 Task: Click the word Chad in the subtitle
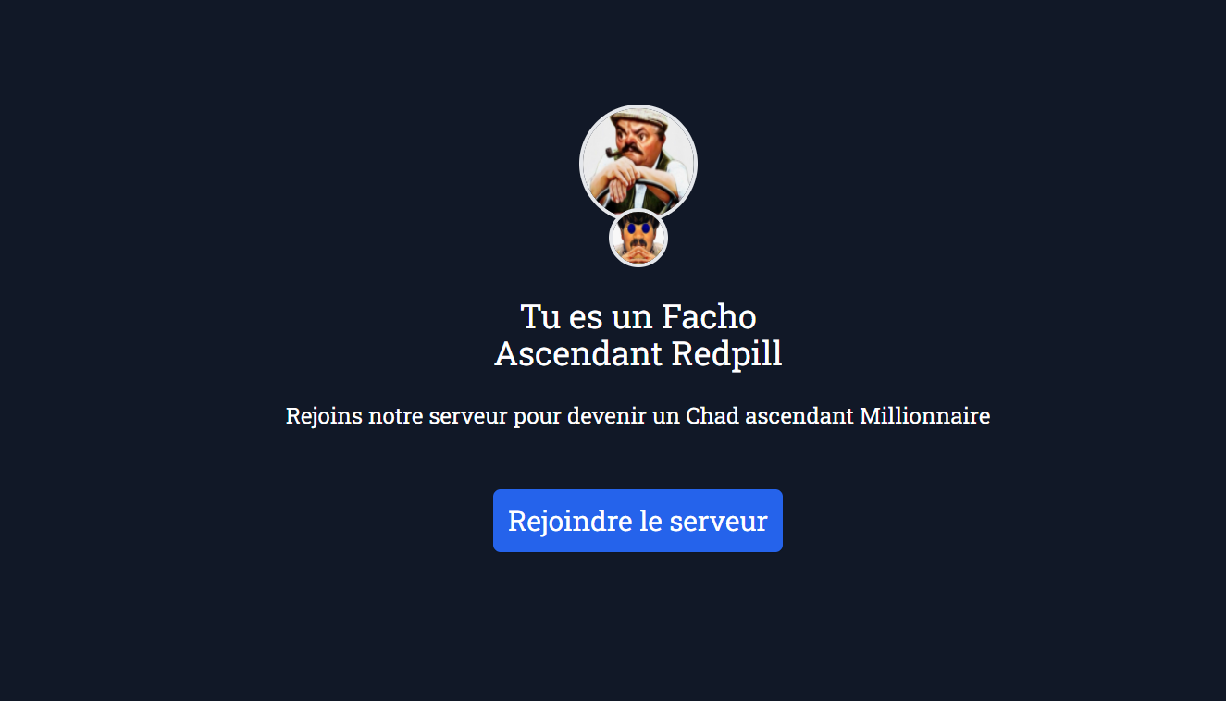tap(712, 416)
